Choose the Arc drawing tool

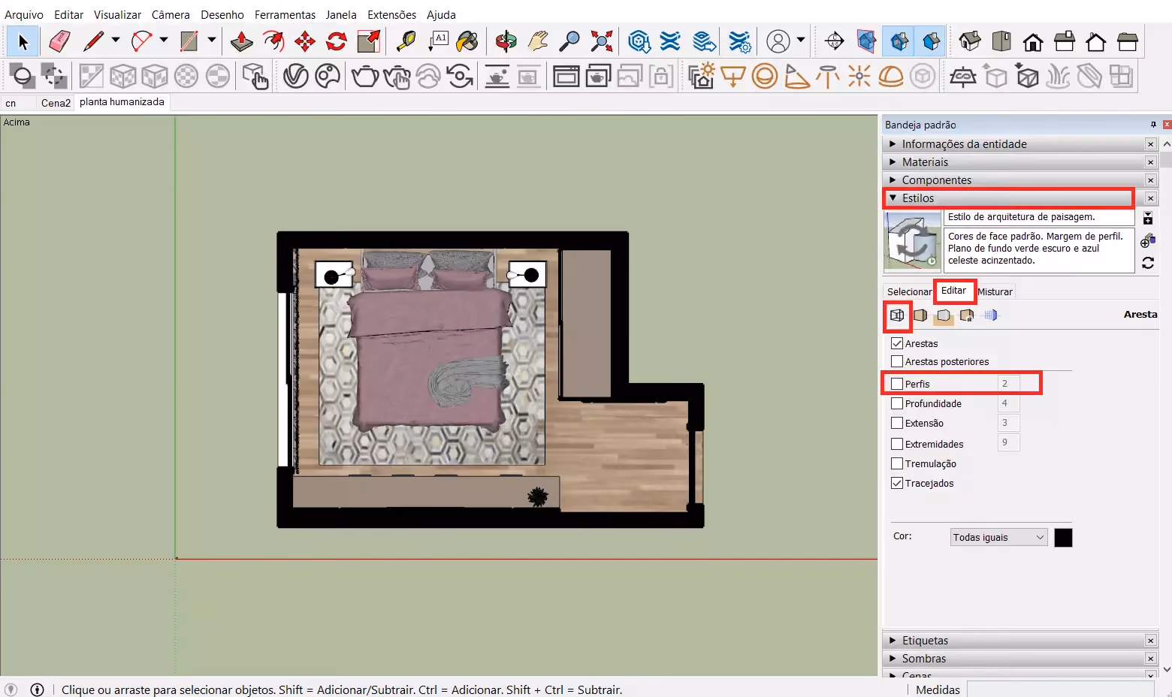tap(141, 41)
